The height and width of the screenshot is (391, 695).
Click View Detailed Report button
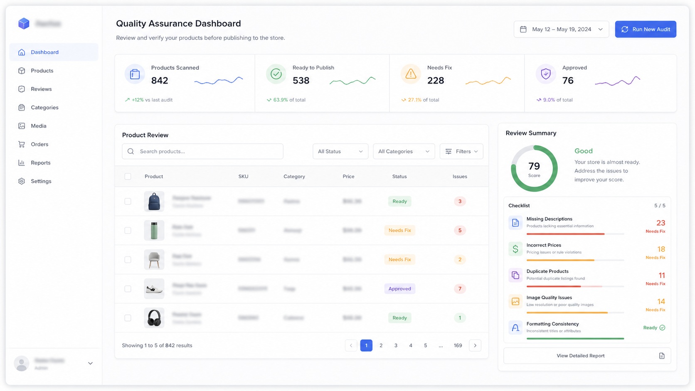pos(587,356)
